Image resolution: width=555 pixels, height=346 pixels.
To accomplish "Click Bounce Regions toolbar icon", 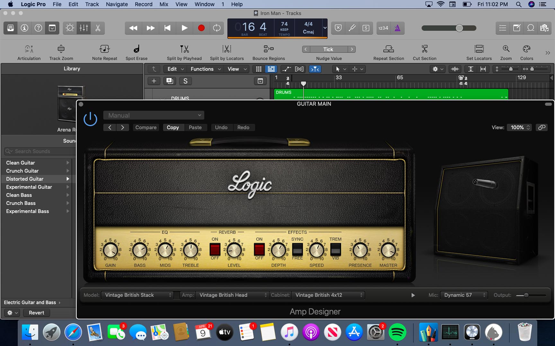I will [269, 49].
